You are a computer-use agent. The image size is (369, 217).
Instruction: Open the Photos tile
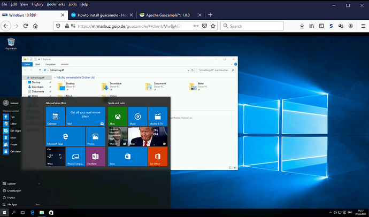(95, 137)
